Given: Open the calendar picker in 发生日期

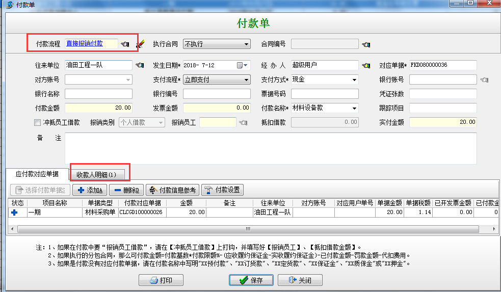Looking at the screenshot, I should pyautogui.click(x=240, y=65).
